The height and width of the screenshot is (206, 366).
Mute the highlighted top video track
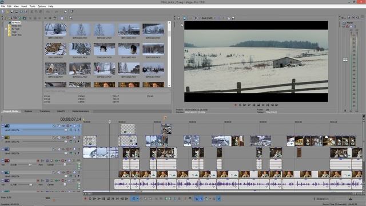[74, 126]
